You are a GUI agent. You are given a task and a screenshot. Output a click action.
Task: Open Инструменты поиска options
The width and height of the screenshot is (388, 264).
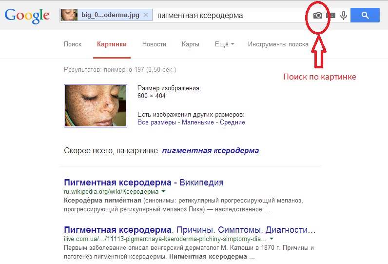pos(278,44)
